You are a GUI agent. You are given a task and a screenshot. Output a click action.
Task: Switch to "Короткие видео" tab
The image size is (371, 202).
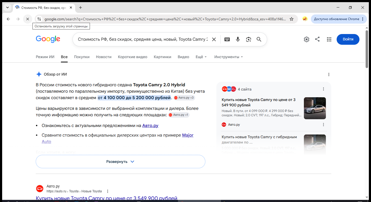(x=133, y=57)
